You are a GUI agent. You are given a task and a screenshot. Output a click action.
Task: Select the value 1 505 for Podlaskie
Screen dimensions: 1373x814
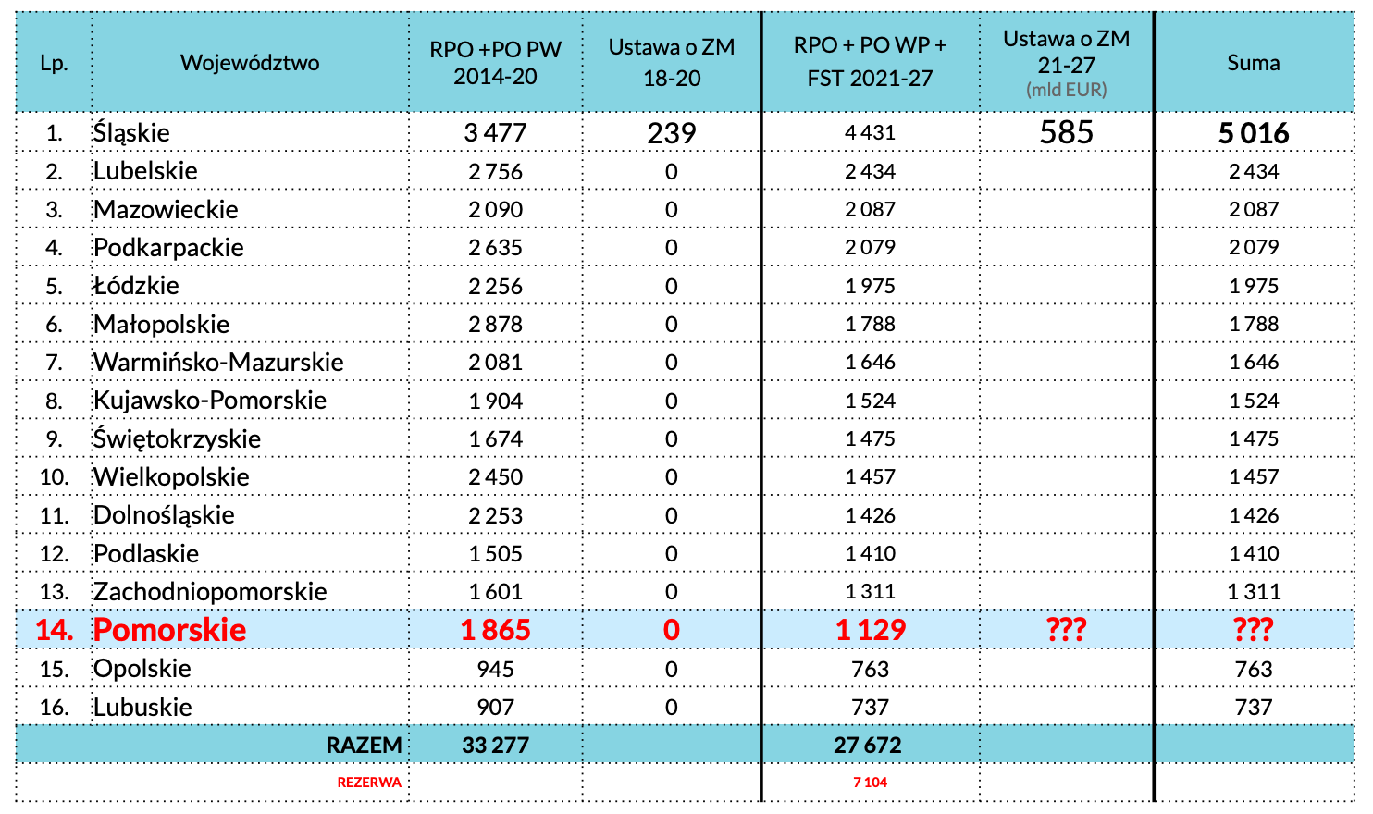(495, 554)
